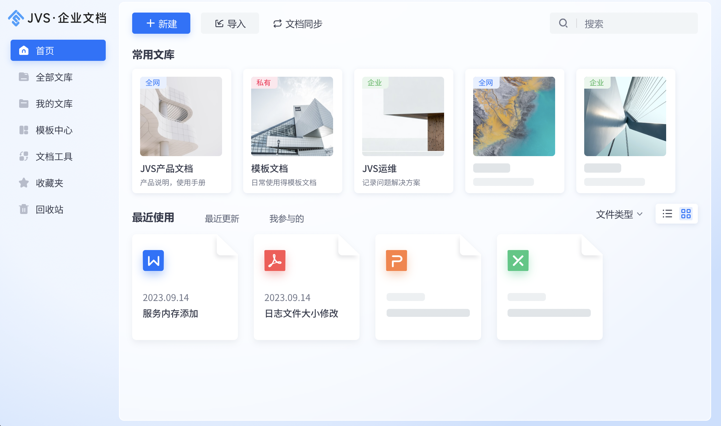Click the 我的文库 folder icon
The width and height of the screenshot is (721, 426).
click(x=24, y=103)
